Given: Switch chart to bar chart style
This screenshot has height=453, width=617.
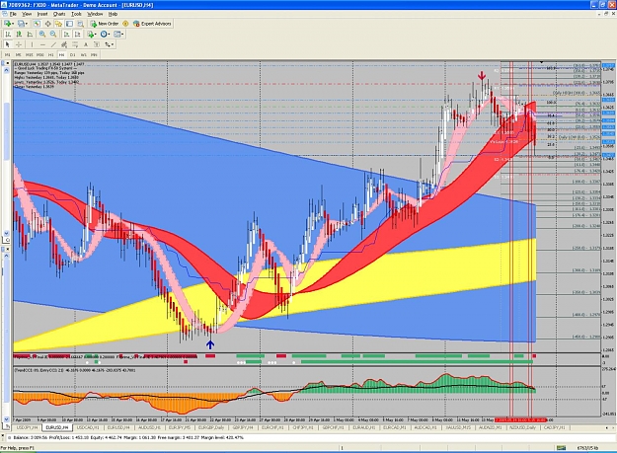Looking at the screenshot, I should (8, 35).
